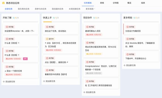
Task: Select the 我参与的任务 view
Action: [40, 9]
